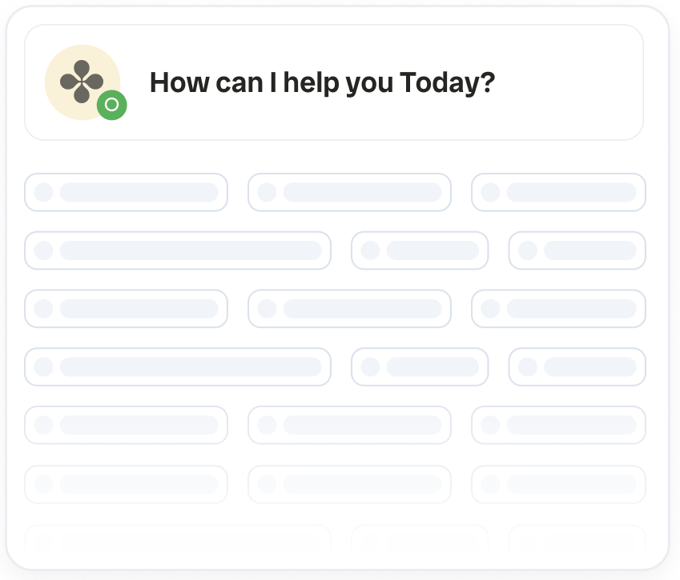Image resolution: width=680 pixels, height=580 pixels.
Task: Click the circle icon in the wide second-row chip
Action: click(43, 250)
